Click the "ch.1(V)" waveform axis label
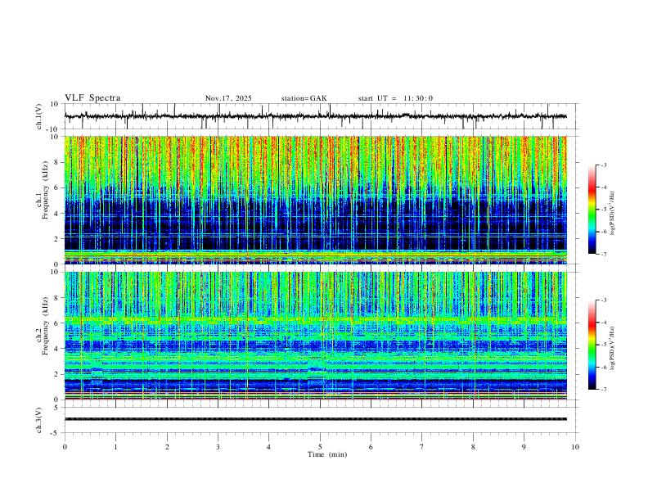The height and width of the screenshot is (501, 648). (39, 116)
